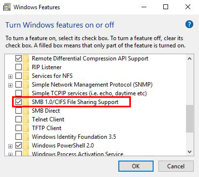Select Remote Differential Compression folder icon
The image size is (199, 177).
(x=26, y=59)
